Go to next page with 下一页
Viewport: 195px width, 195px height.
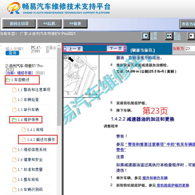click(117, 48)
